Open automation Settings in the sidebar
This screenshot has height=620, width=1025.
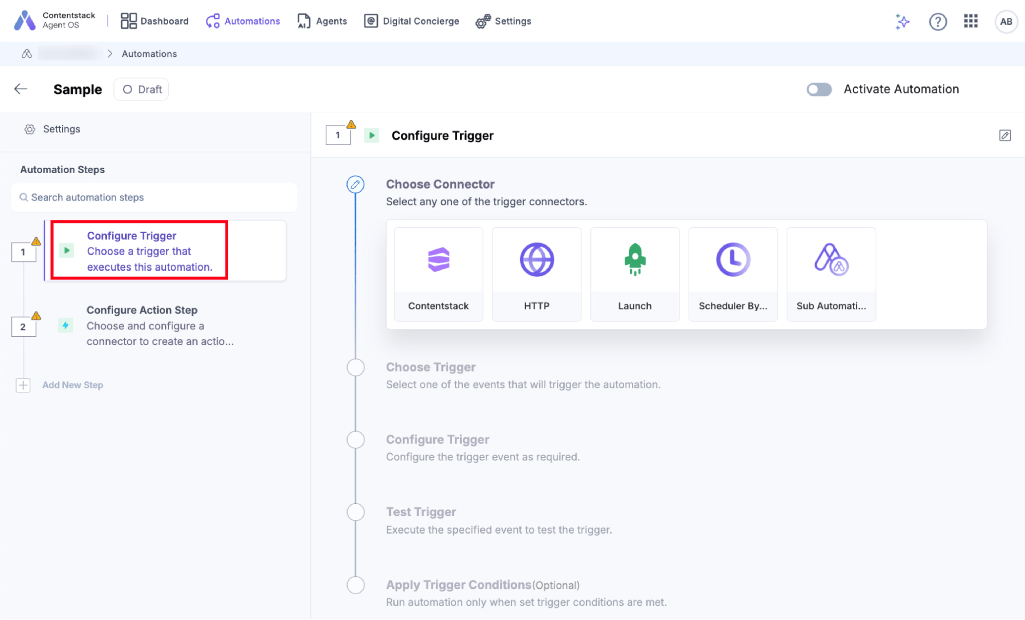pos(52,129)
